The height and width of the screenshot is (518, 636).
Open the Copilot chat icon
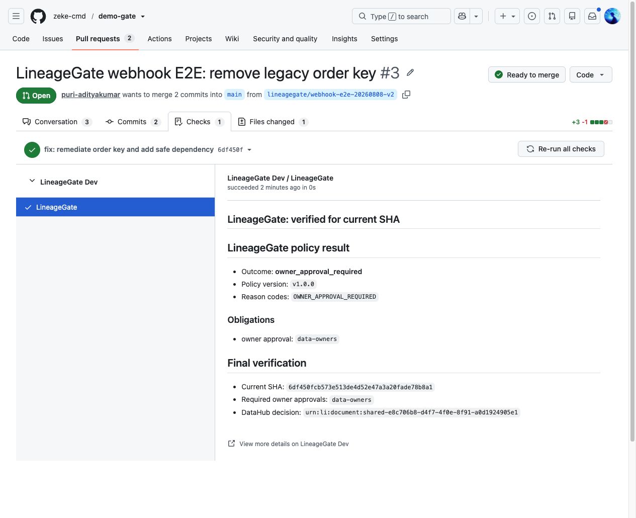coord(462,16)
